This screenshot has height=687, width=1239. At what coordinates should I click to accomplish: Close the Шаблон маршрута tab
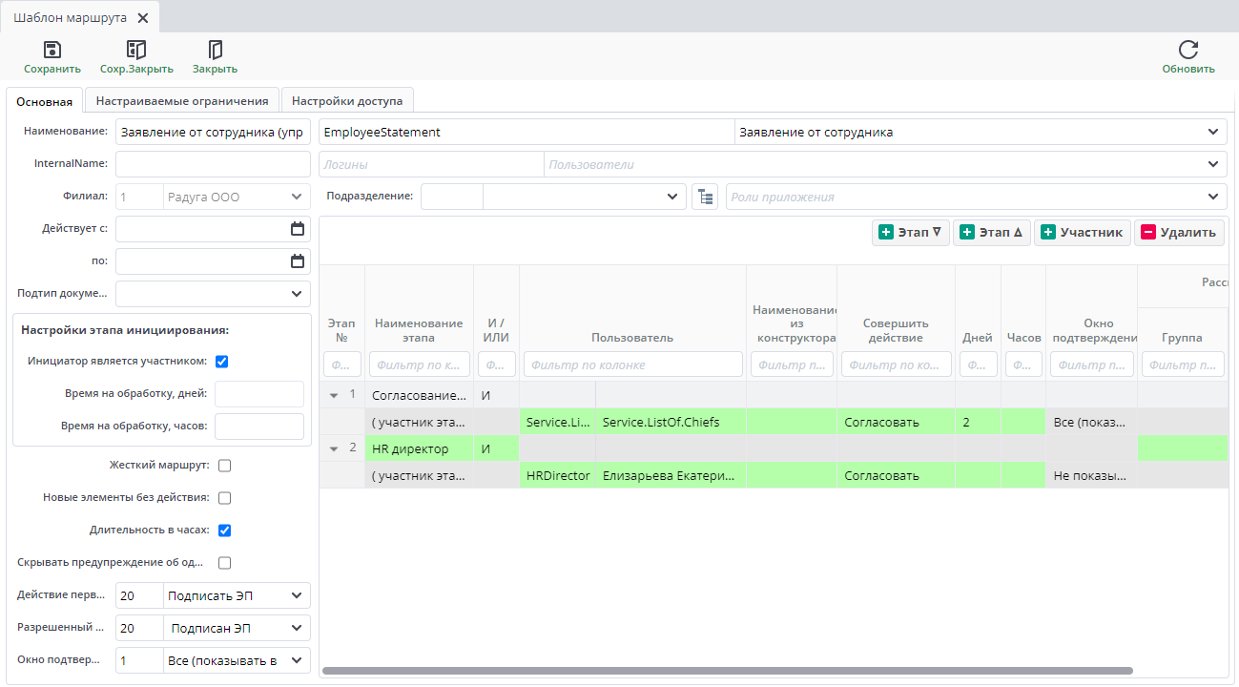pyautogui.click(x=143, y=18)
